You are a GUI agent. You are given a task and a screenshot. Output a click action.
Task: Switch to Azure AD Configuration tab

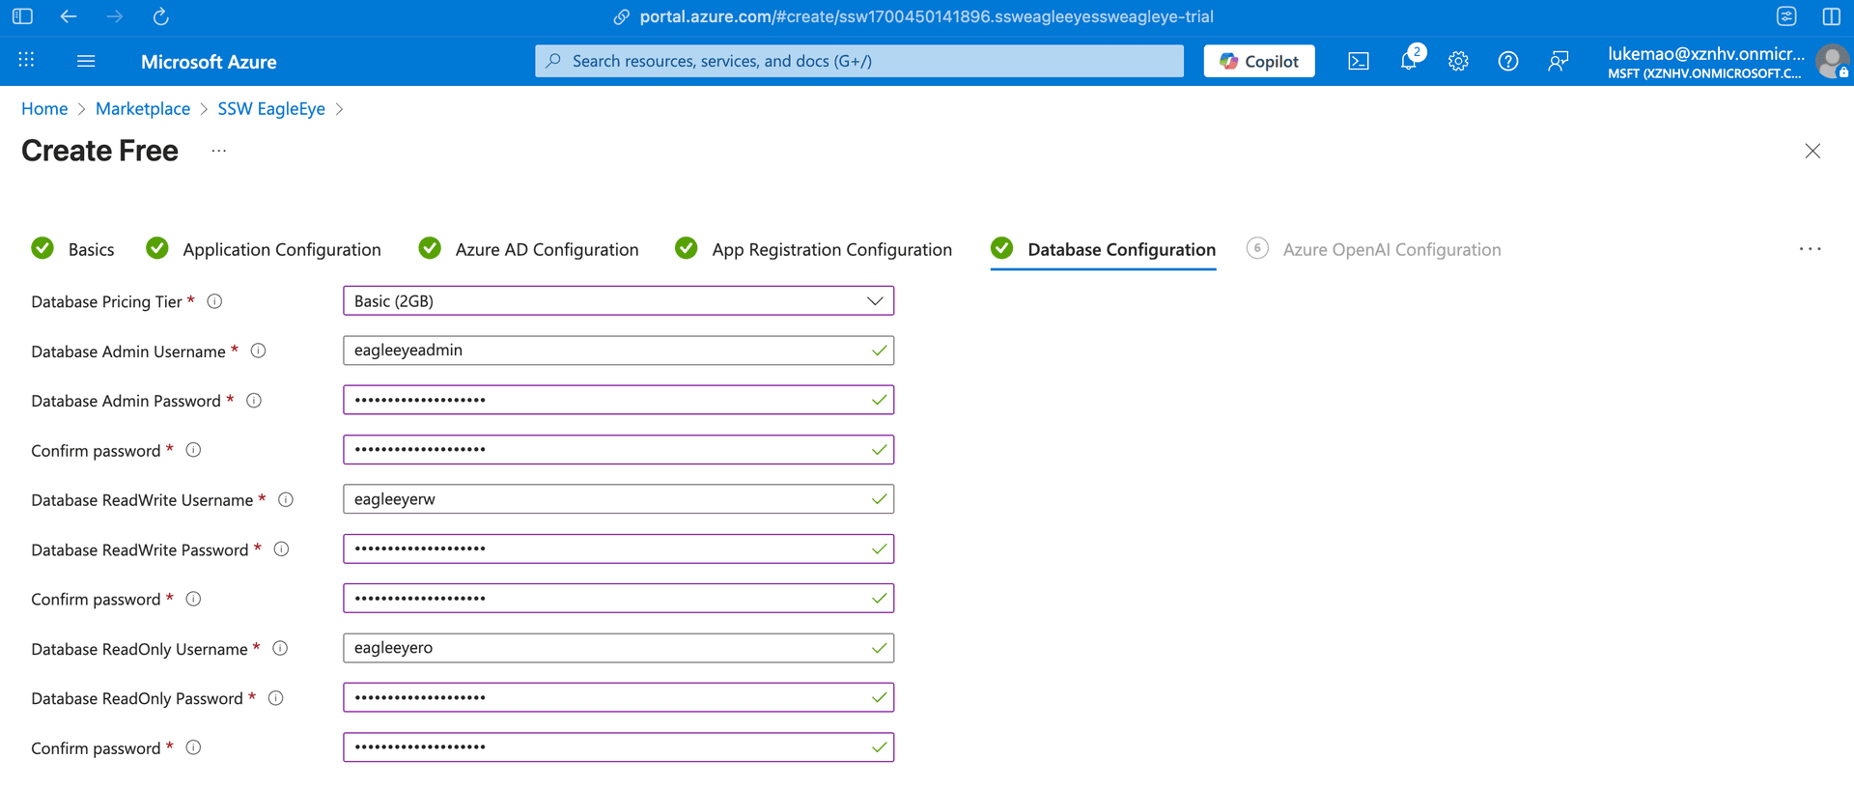pyautogui.click(x=529, y=249)
